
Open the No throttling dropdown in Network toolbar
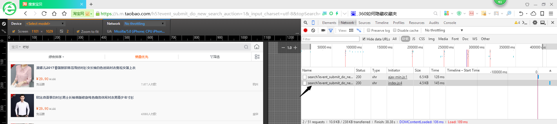[x=444, y=30]
